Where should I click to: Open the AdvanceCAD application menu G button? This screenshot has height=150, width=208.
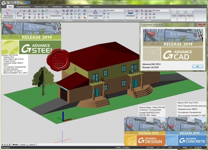3,3
